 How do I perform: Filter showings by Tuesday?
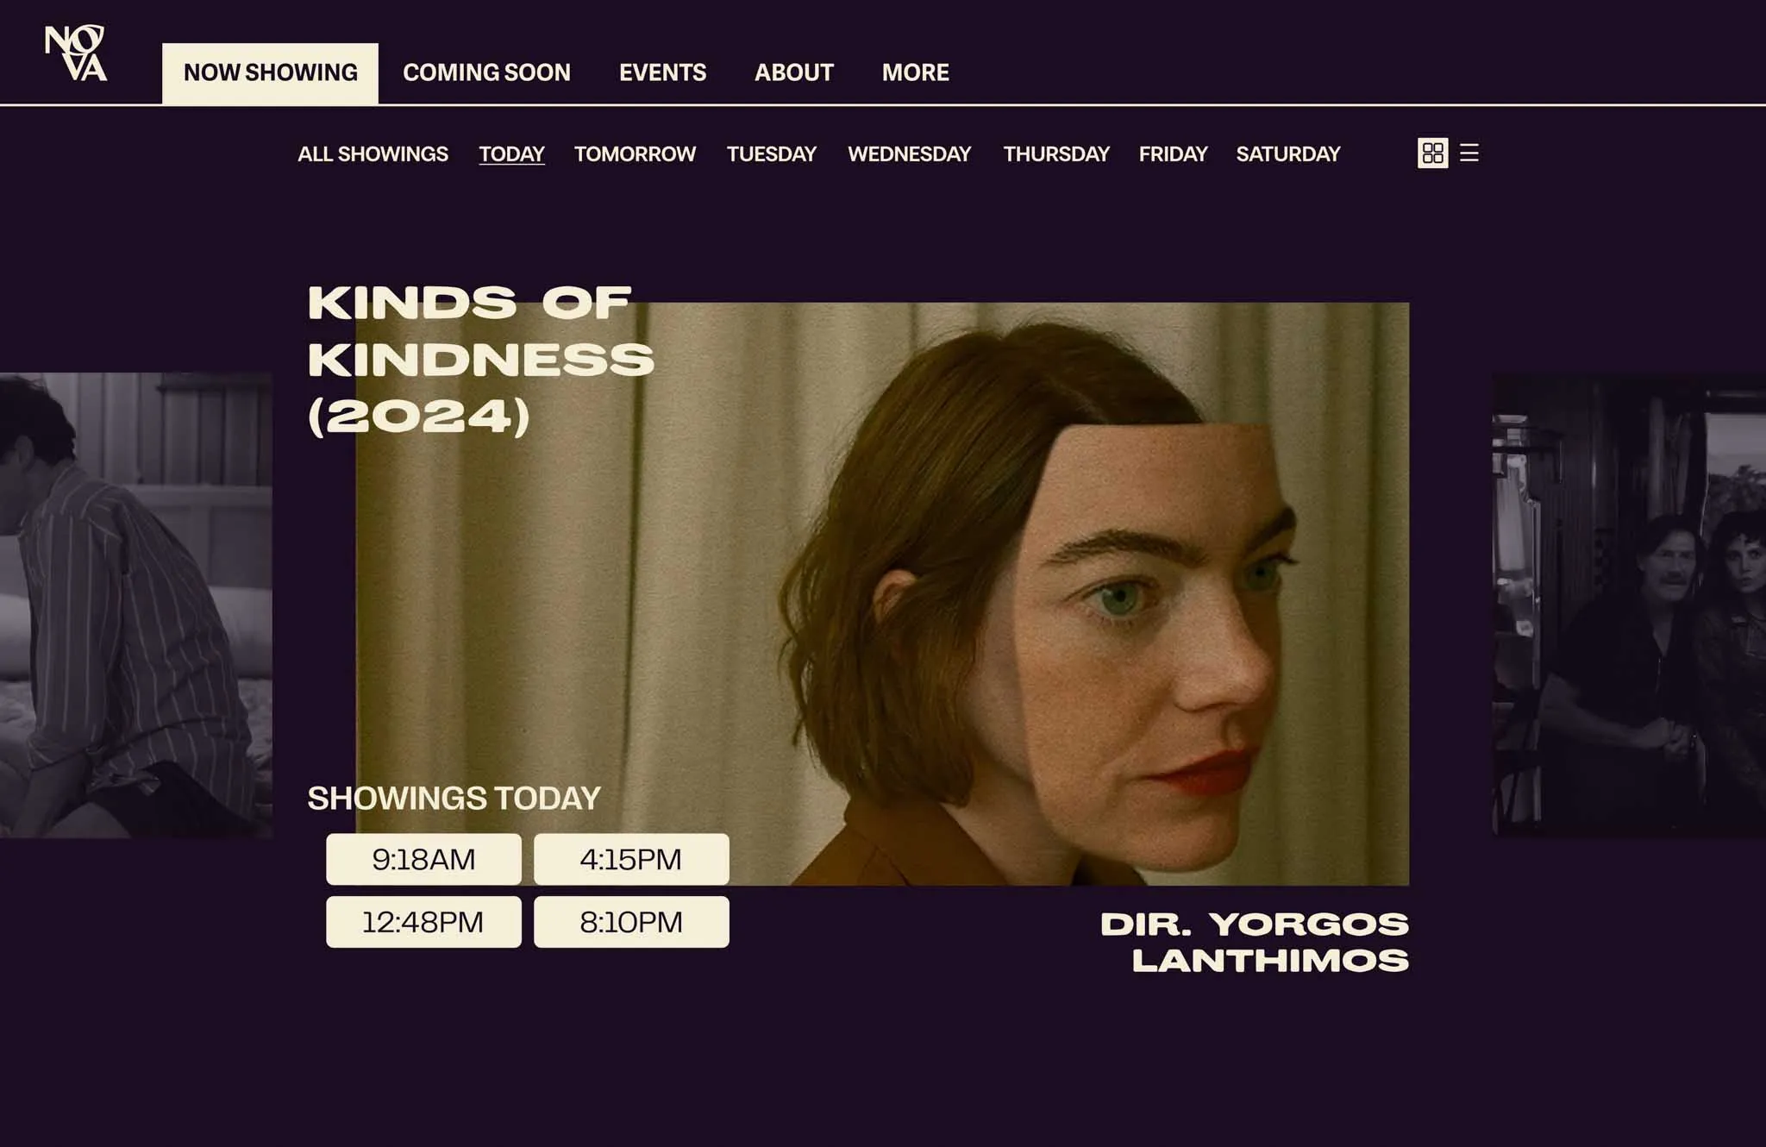pos(771,154)
